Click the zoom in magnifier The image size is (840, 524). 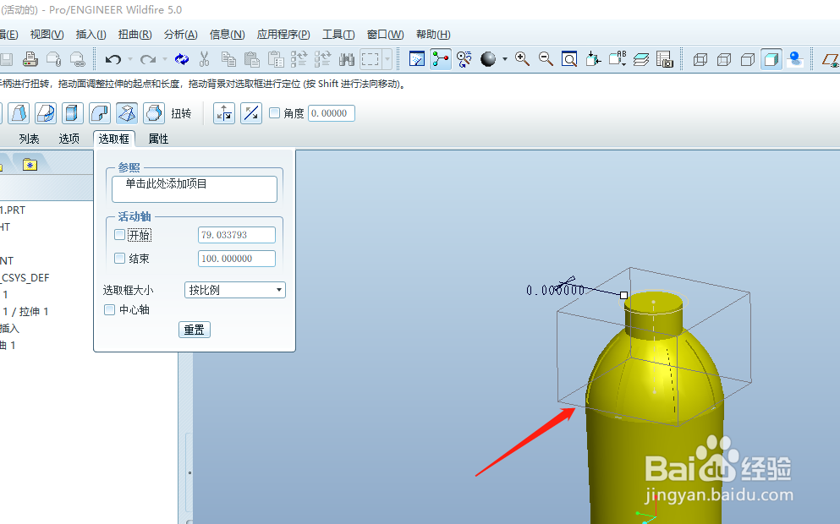coord(522,59)
